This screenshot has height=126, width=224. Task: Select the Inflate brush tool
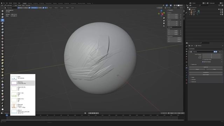click(x=2, y=29)
